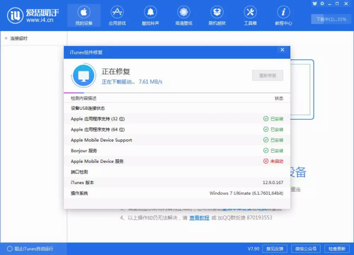Click the 重新修复 (re-repair) button
The width and height of the screenshot is (354, 255).
coord(267,76)
